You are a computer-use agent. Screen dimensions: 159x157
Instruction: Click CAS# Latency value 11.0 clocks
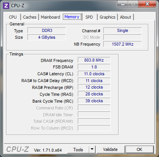94,74
